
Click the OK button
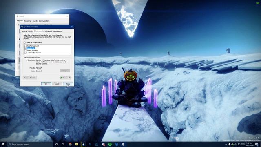(x=46, y=84)
